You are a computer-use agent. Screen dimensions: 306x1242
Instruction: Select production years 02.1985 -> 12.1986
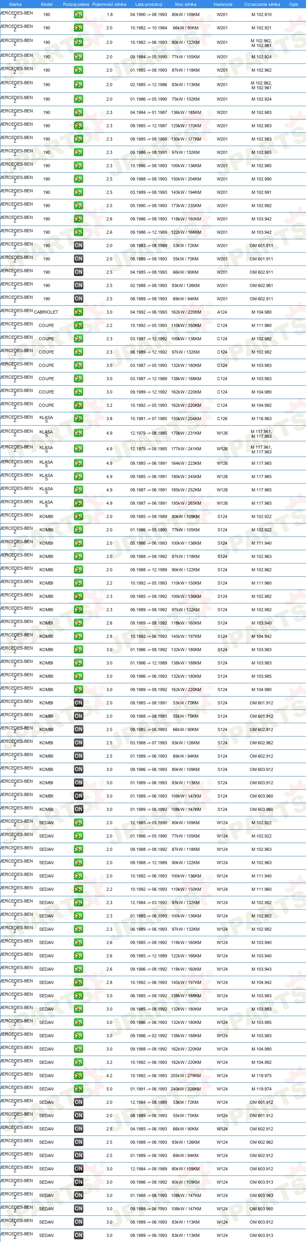tap(149, 84)
